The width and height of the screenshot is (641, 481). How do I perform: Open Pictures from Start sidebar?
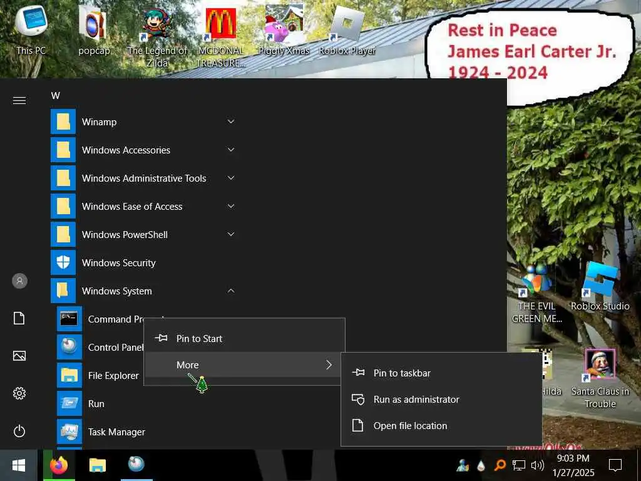click(19, 356)
